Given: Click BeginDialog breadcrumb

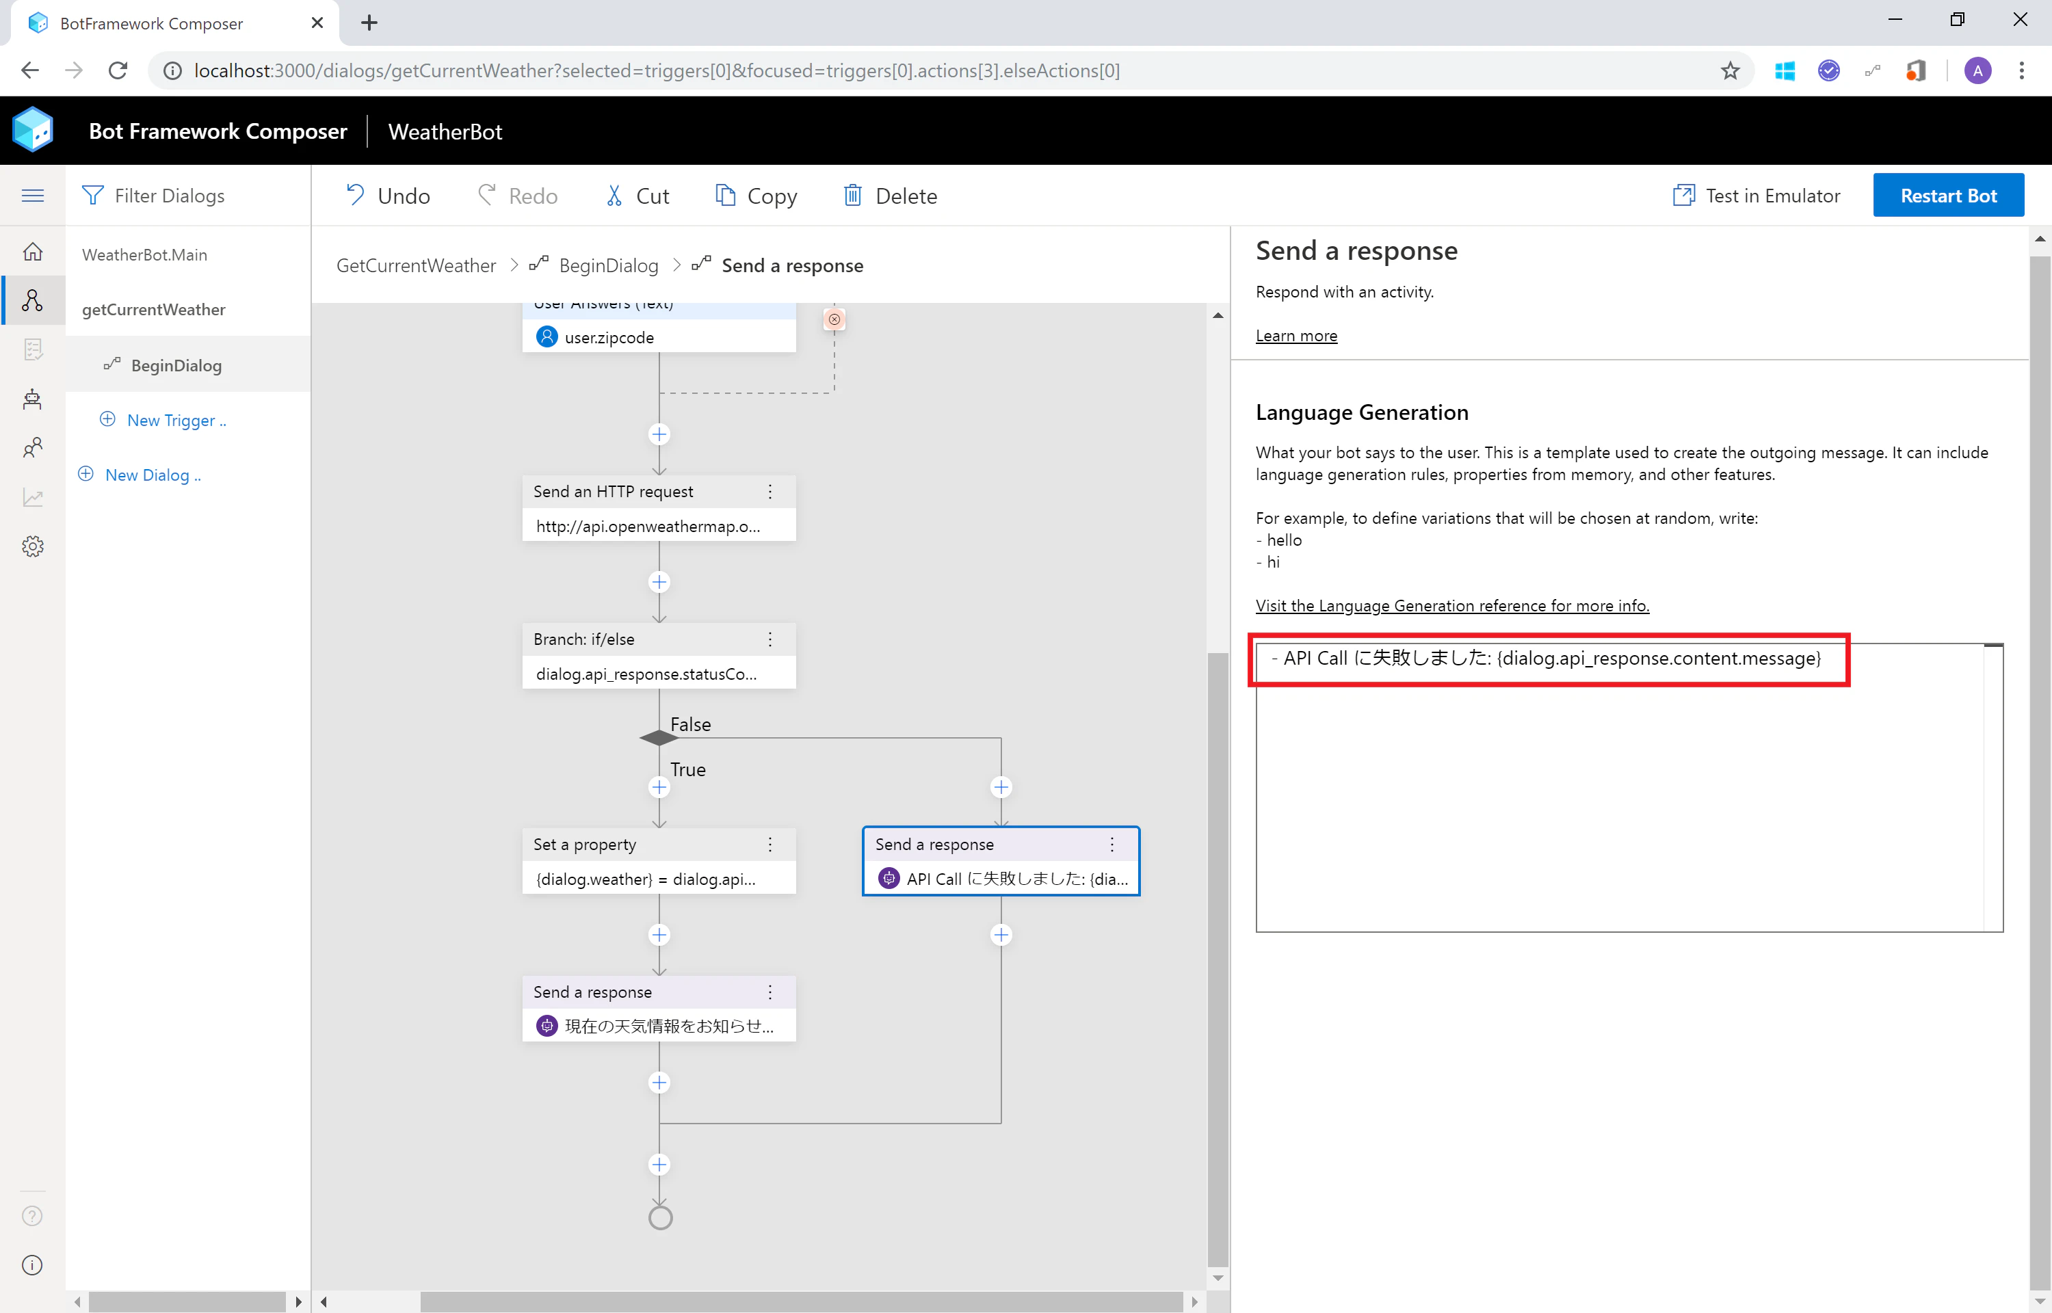Looking at the screenshot, I should [x=609, y=266].
